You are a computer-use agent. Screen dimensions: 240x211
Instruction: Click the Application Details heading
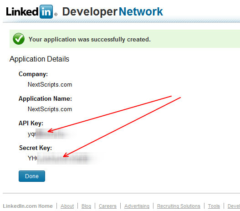[39, 59]
